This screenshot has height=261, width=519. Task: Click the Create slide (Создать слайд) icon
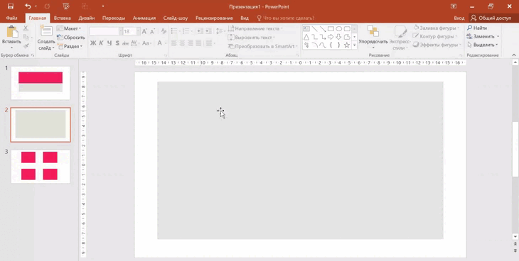(46, 31)
